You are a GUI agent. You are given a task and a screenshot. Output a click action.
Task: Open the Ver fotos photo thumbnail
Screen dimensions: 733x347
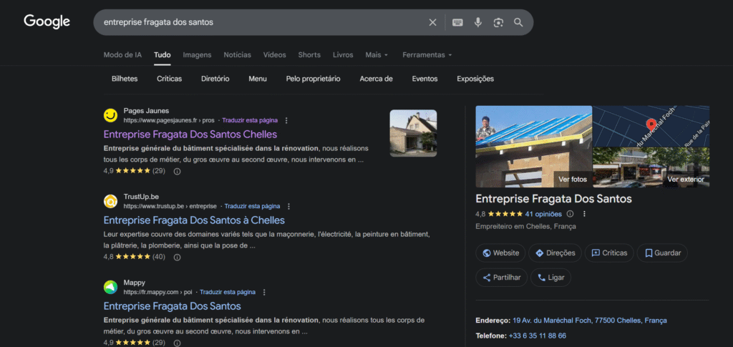click(x=533, y=147)
